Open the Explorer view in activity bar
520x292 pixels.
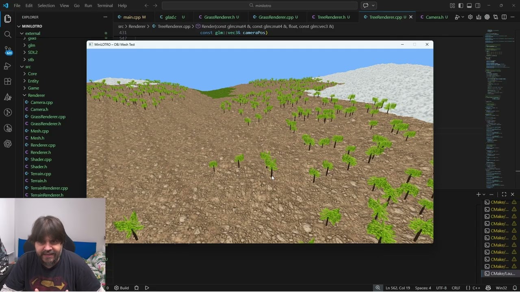7,19
